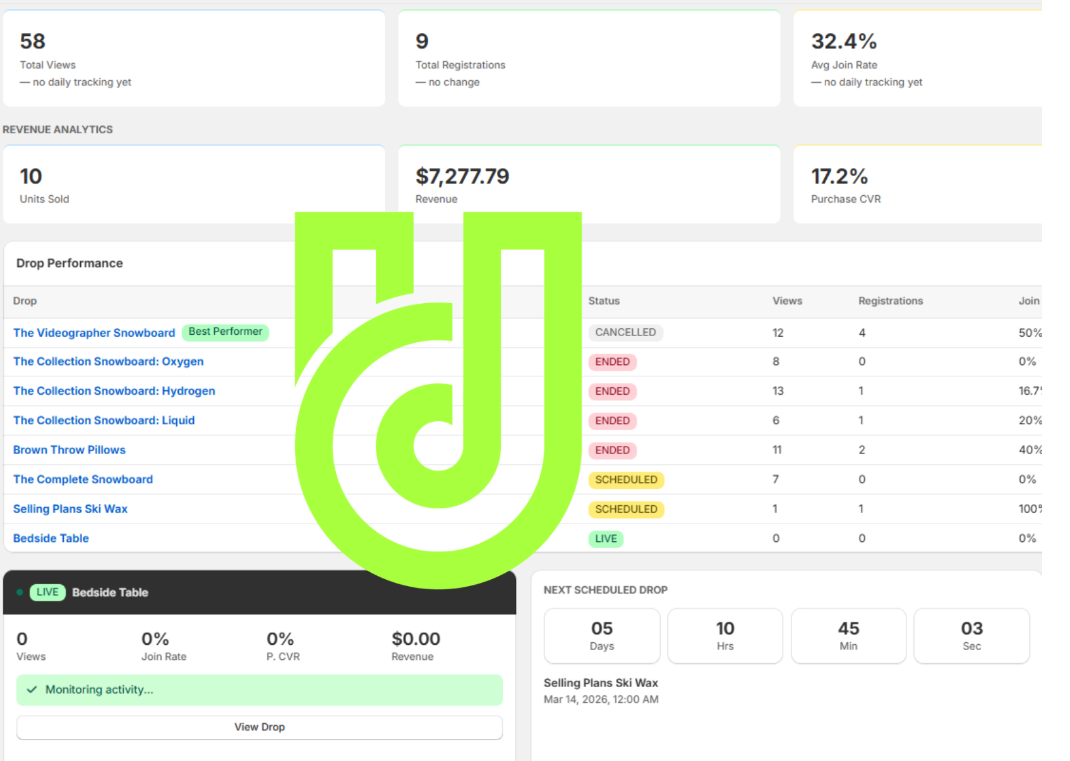Click the NEXT SCHEDULED DROP heading
Screen dimensions: 1070x761
coord(606,590)
